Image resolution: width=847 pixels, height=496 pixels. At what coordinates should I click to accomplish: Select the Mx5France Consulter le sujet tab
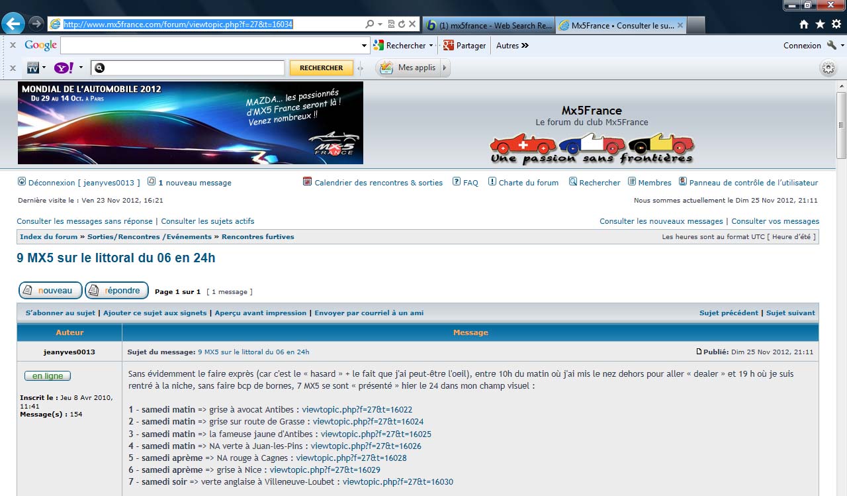coord(621,25)
